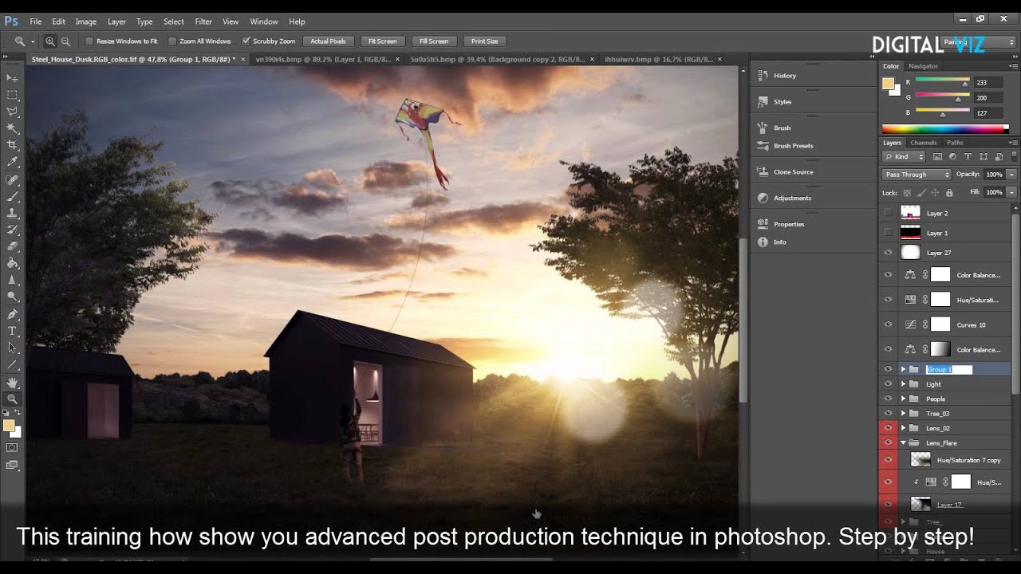This screenshot has width=1021, height=574.
Task: Uncheck the Scrubby Zoom option
Action: [246, 41]
